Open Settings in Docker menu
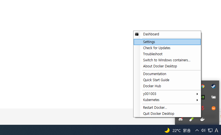The height and width of the screenshot is (135, 221). pos(167,42)
